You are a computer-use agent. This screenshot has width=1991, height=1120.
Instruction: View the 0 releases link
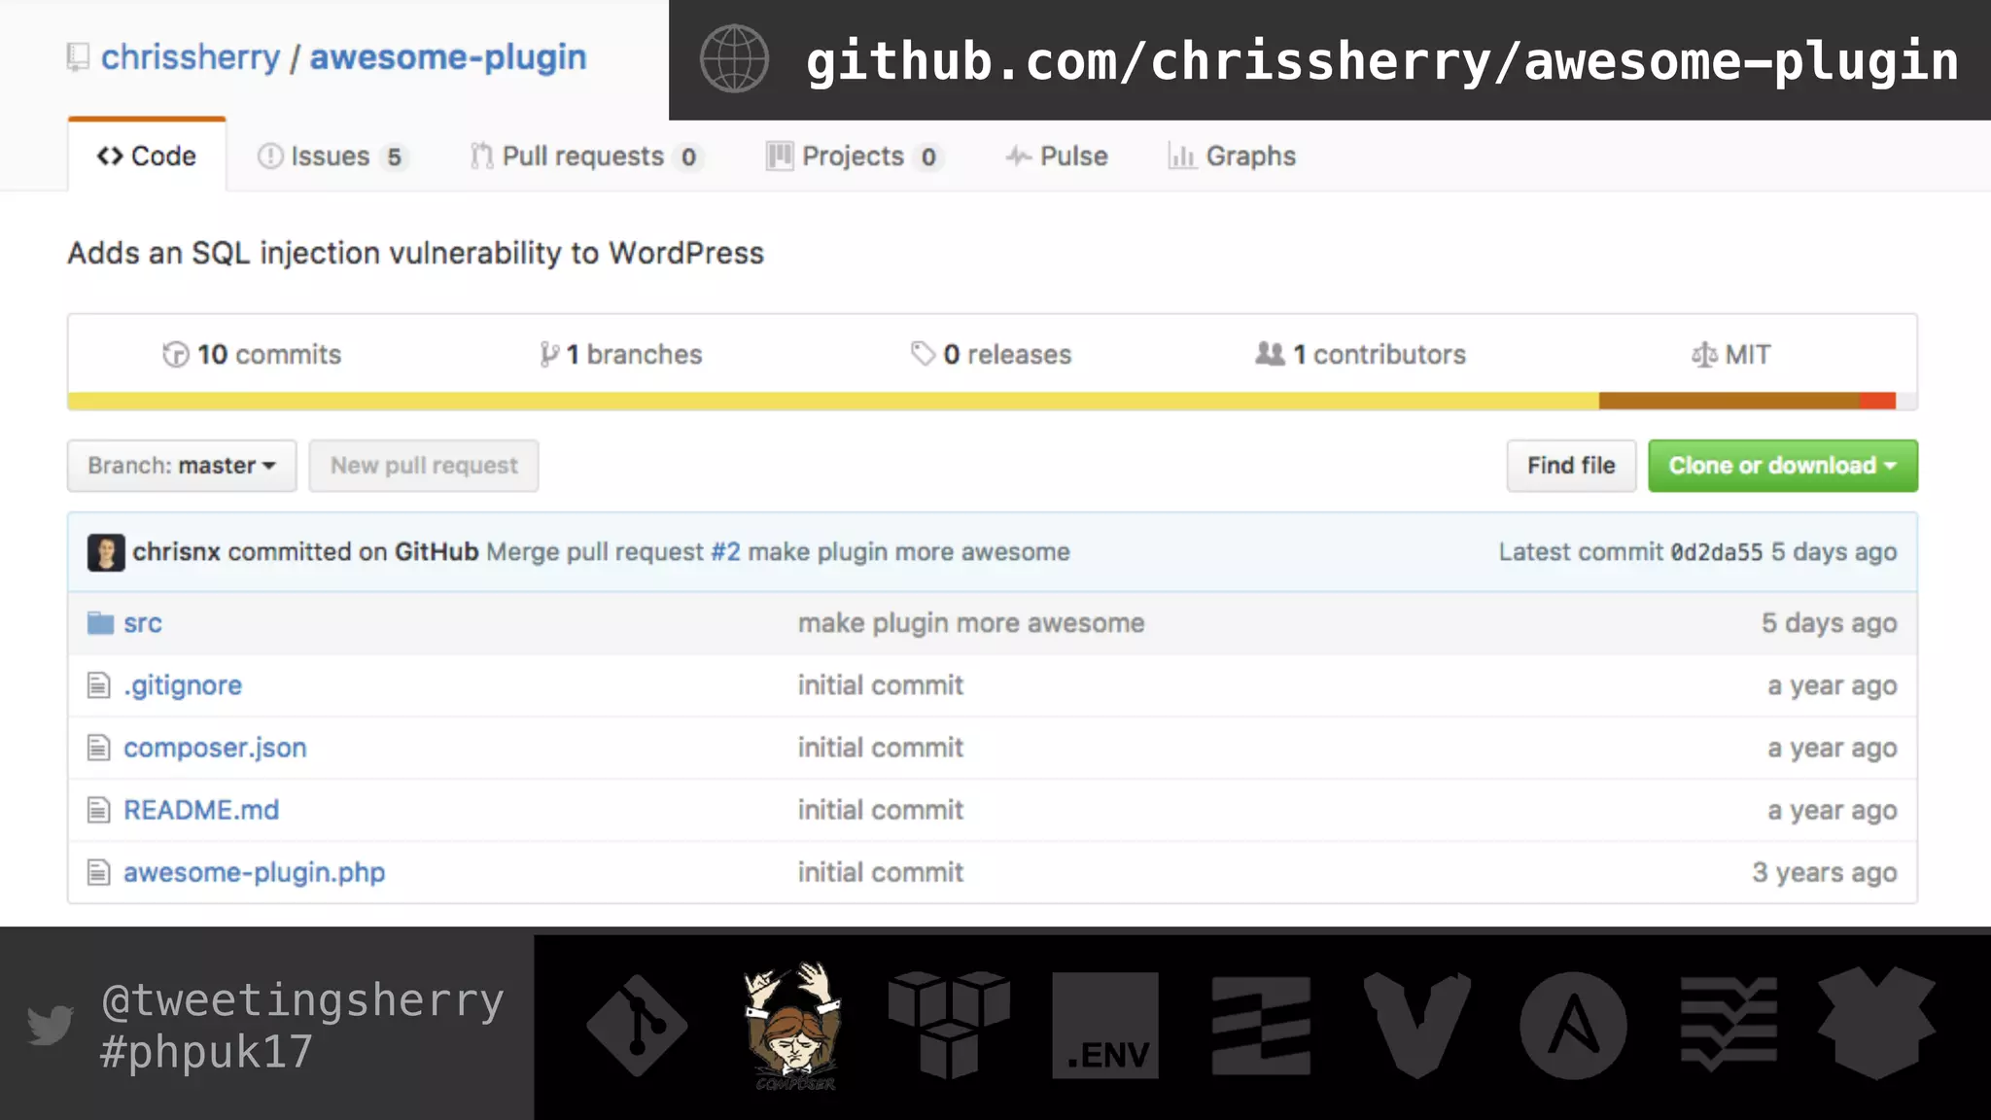[1007, 355]
